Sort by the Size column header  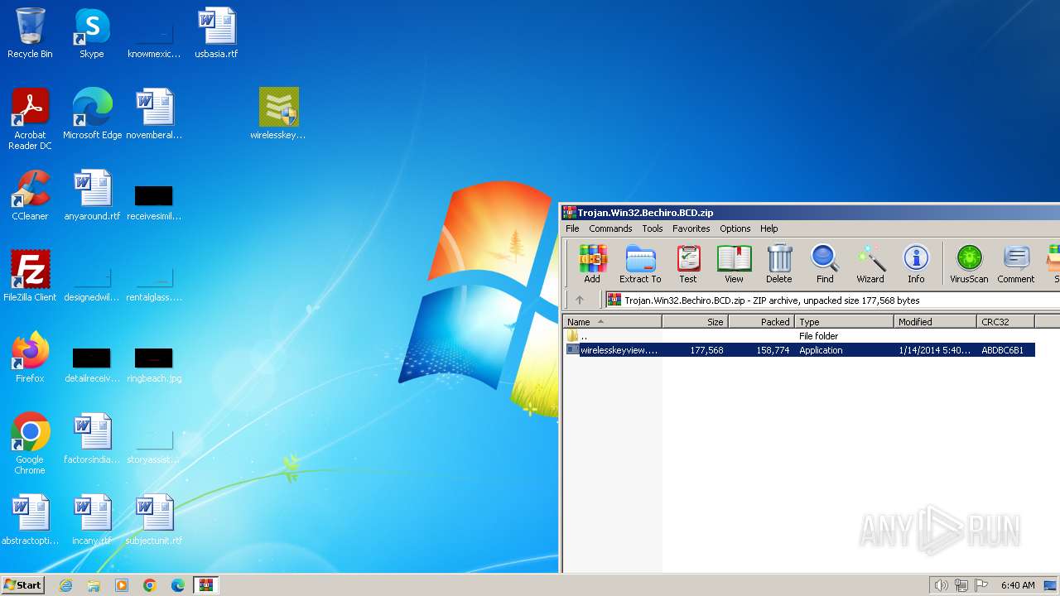click(x=696, y=322)
